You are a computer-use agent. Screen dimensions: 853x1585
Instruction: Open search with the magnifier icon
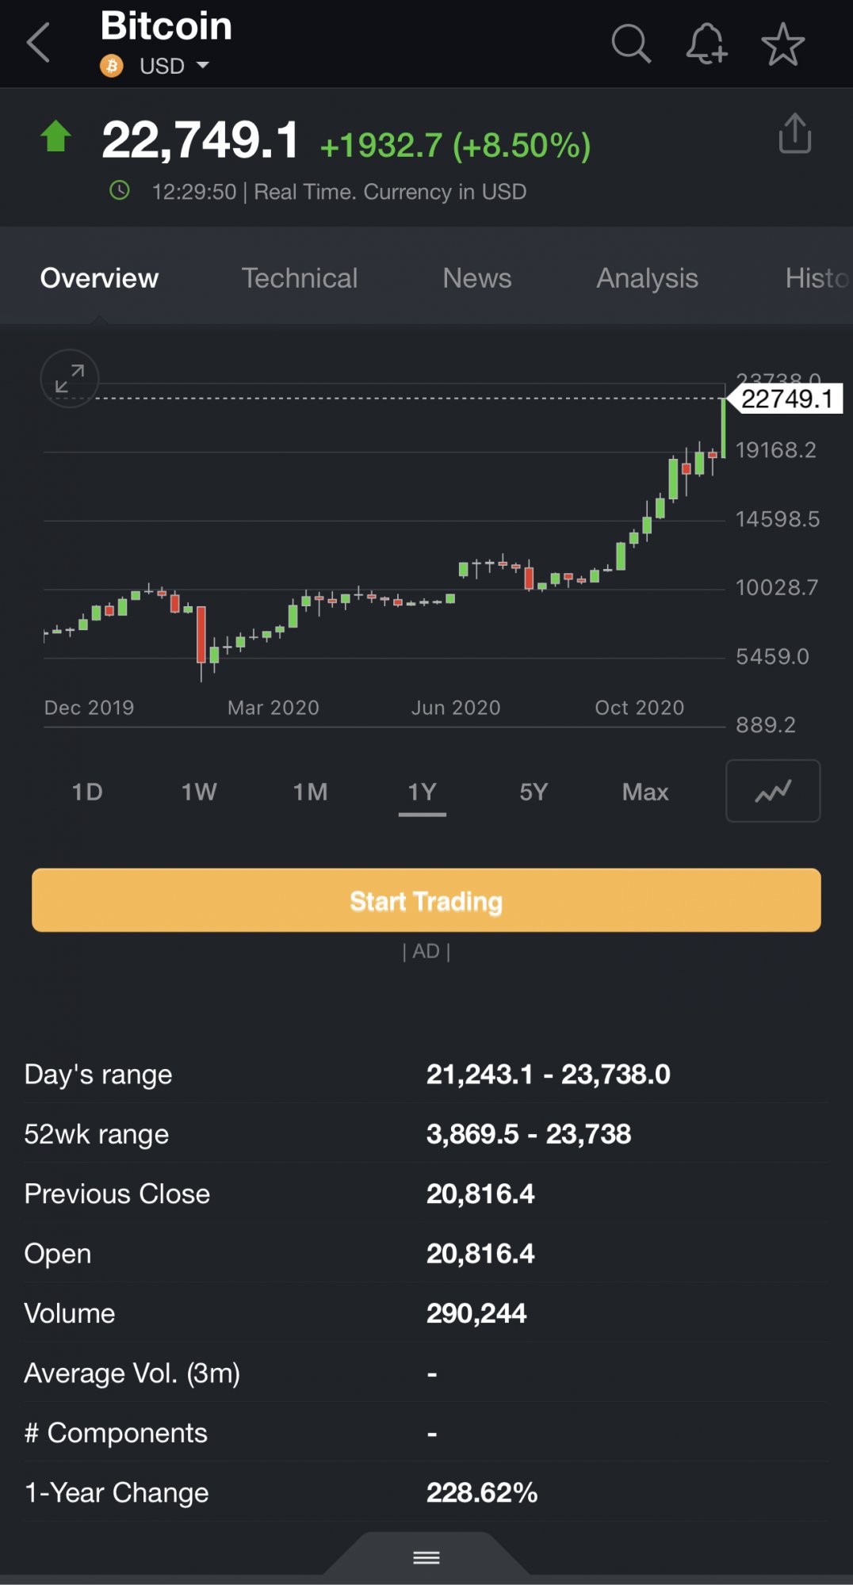(x=631, y=43)
